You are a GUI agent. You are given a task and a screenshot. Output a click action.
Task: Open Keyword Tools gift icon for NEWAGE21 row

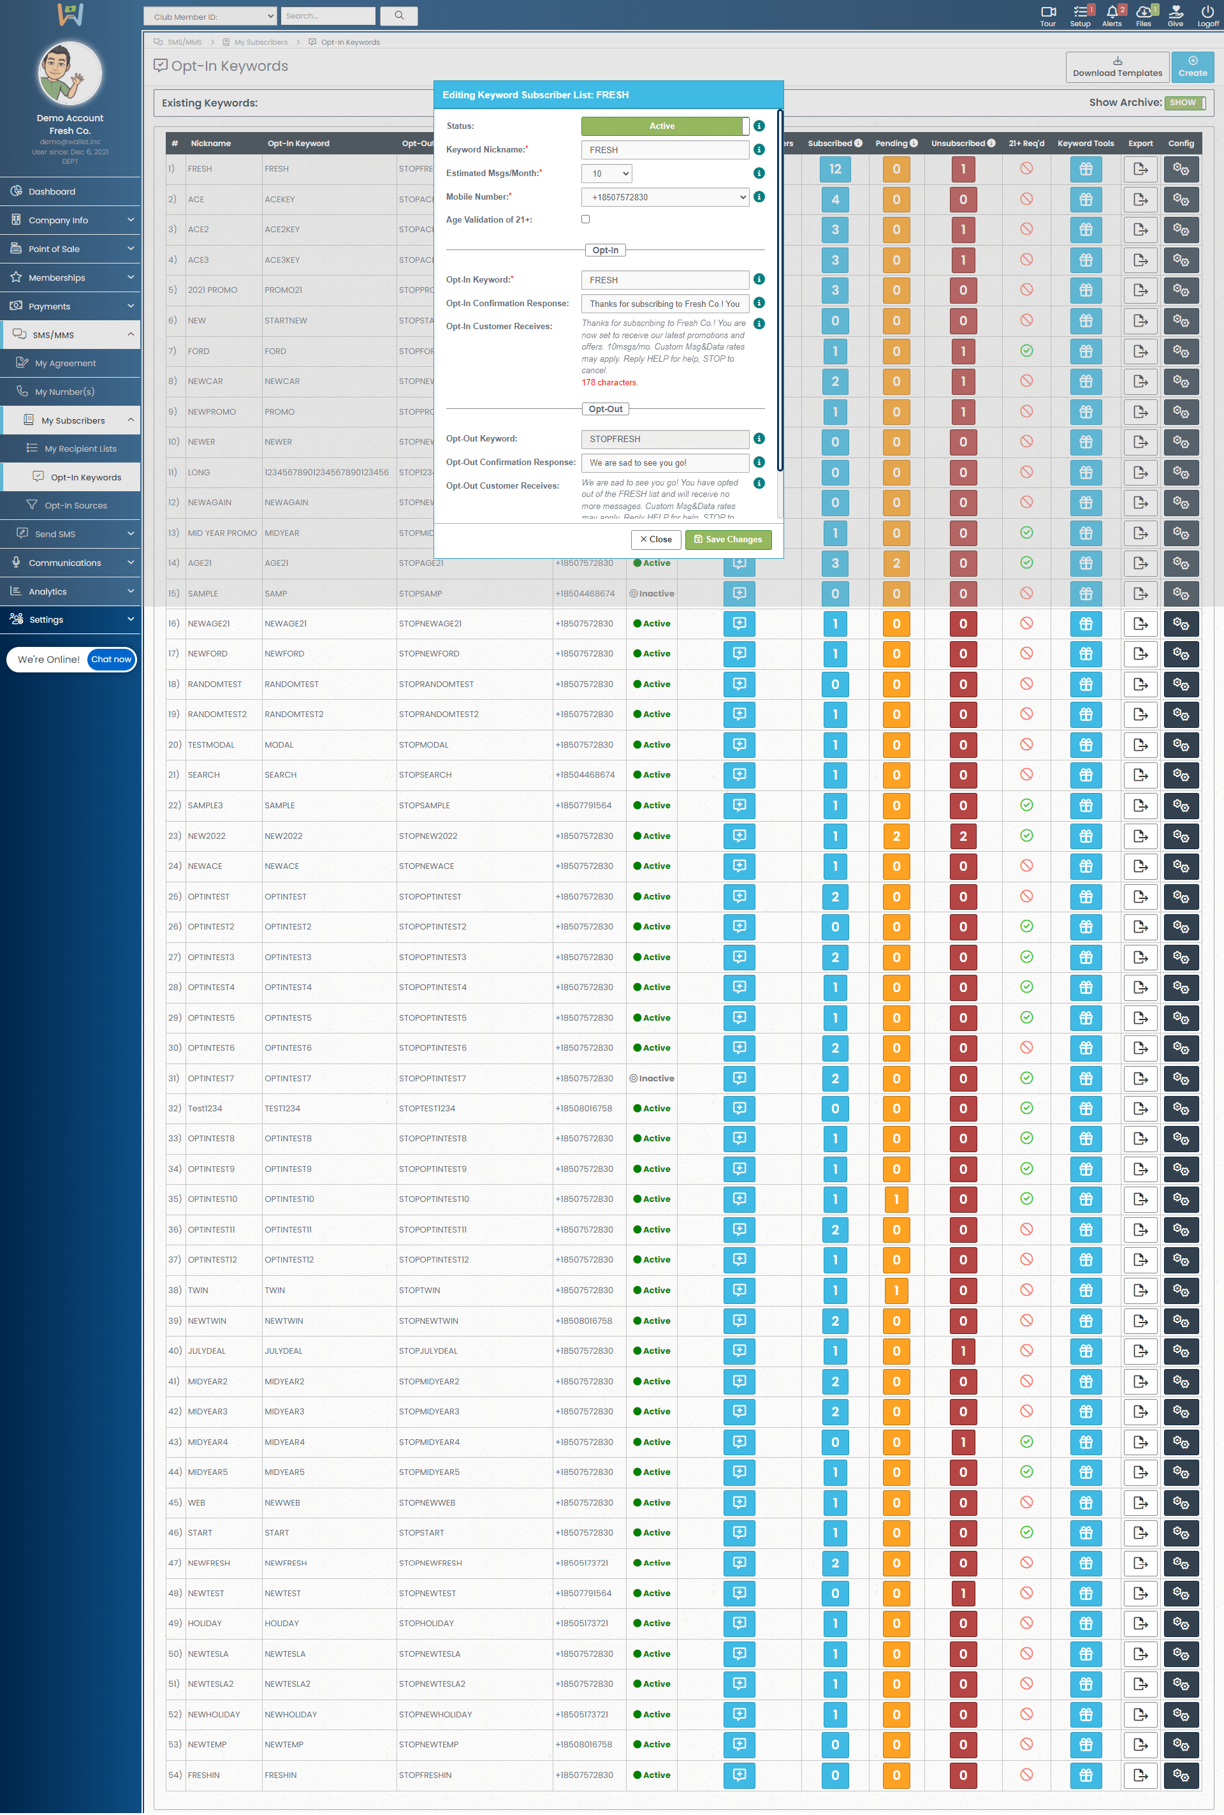coord(1085,624)
